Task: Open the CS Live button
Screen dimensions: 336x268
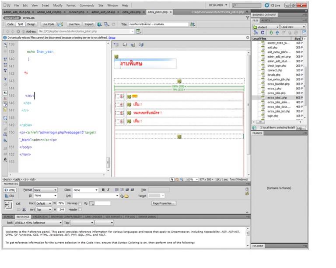Action: [x=273, y=5]
